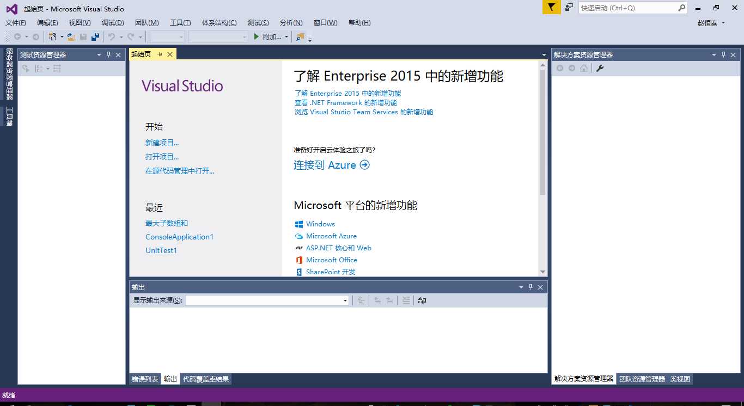Screen dimensions: 744x406
Task: Click the notifications flag icon in title bar
Action: 551,8
